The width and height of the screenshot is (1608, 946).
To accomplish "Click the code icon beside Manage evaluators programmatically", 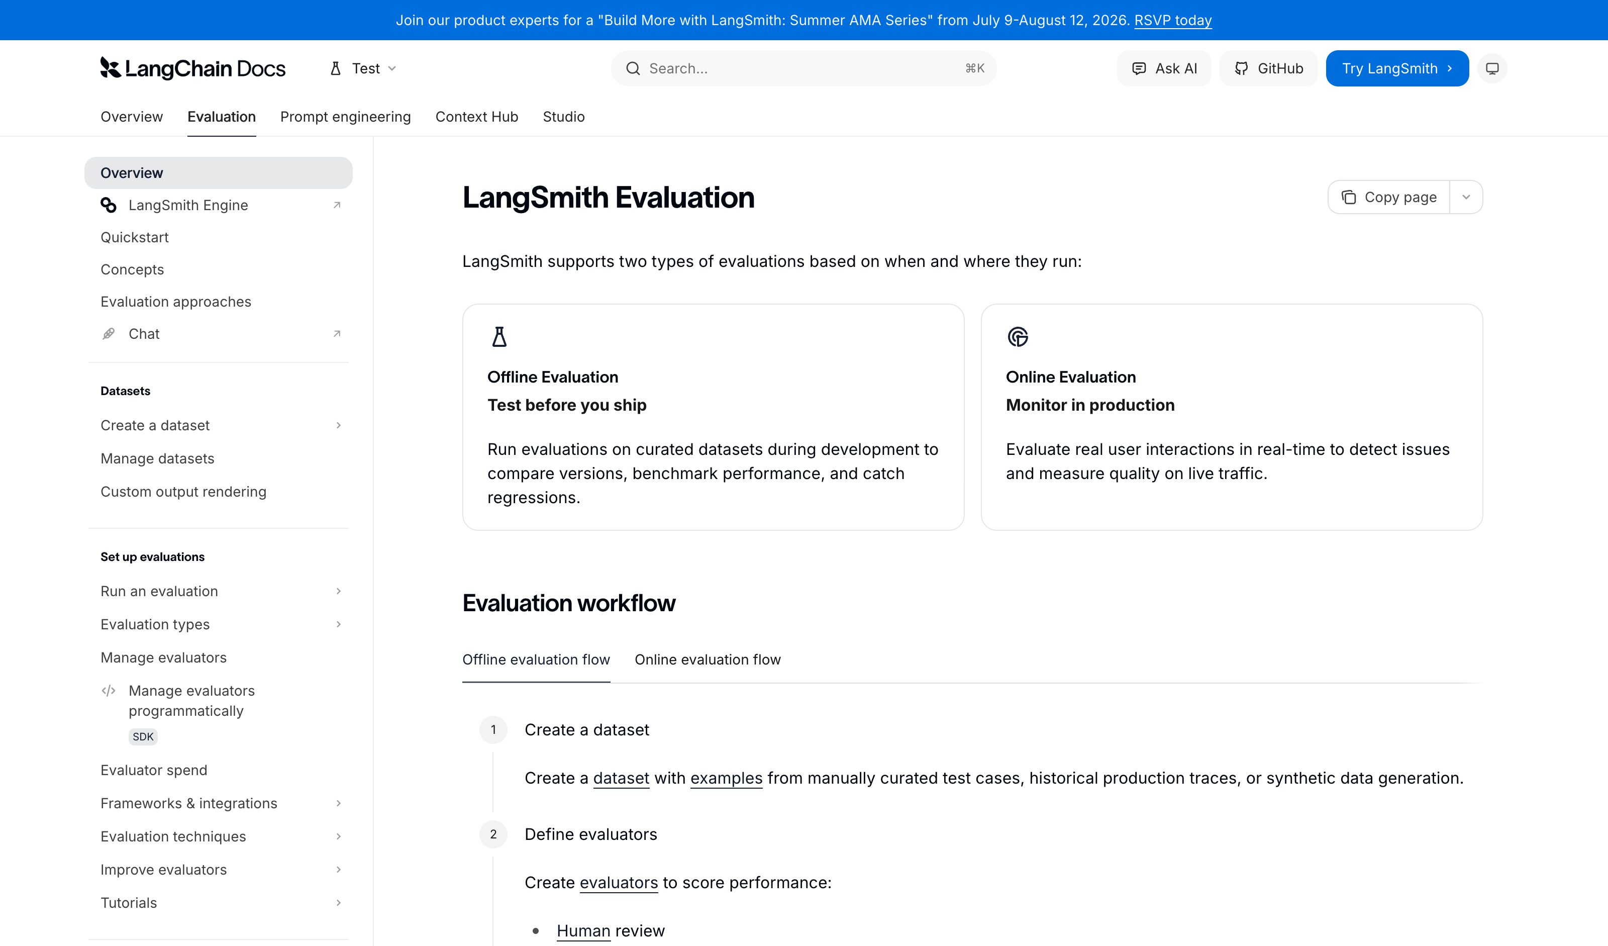I will tap(109, 691).
